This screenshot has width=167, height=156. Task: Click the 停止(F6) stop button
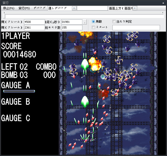click(9, 8)
